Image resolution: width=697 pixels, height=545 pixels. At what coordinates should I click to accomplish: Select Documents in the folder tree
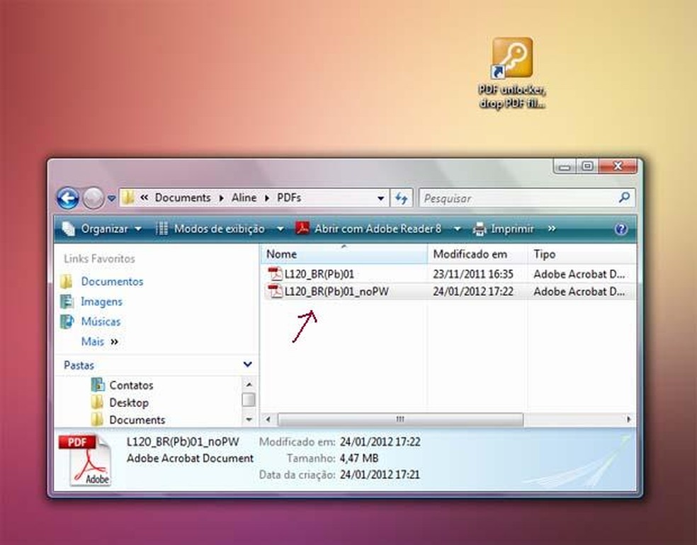coord(137,420)
